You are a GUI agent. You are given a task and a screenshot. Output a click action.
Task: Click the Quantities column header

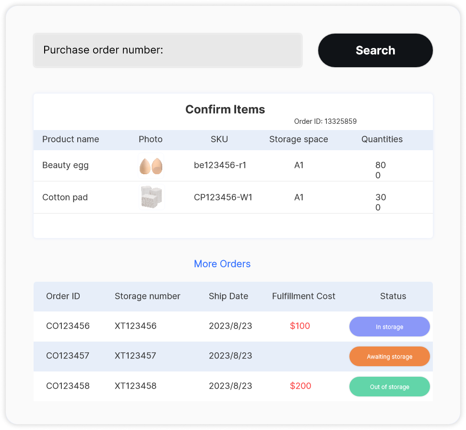tap(382, 139)
